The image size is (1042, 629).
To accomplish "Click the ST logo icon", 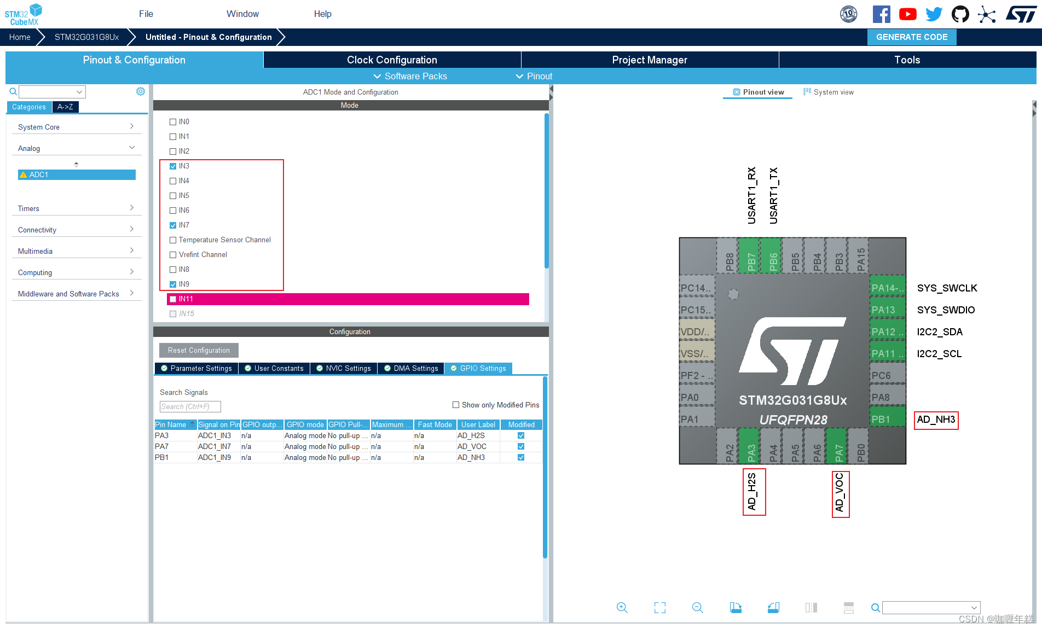I will (1021, 14).
